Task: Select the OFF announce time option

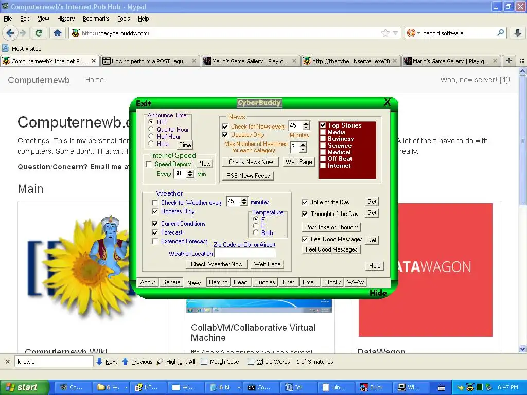Action: pos(151,122)
